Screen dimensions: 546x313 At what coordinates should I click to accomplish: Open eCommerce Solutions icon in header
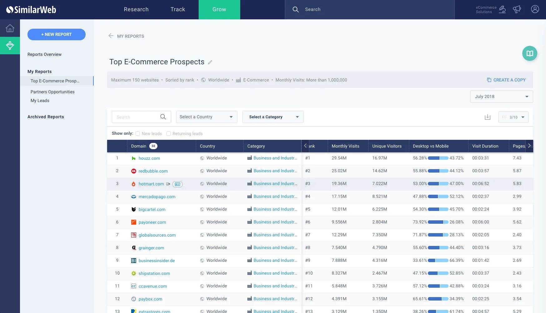(502, 9)
